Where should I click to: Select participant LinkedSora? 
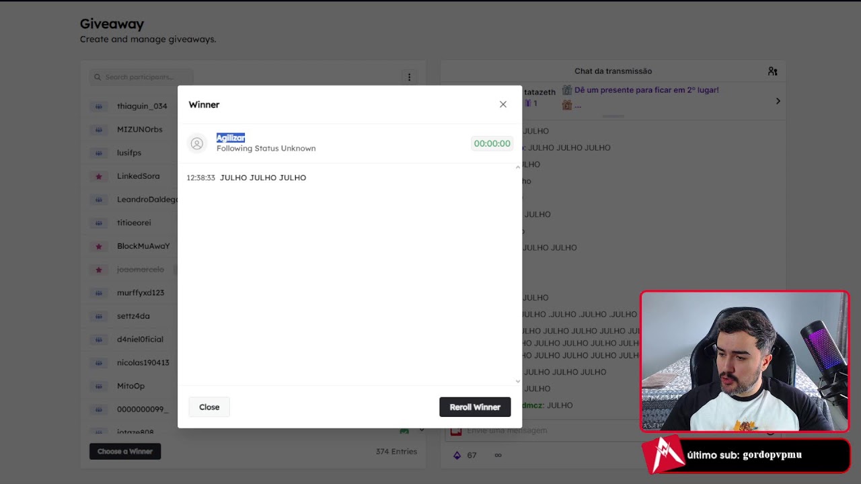[139, 176]
